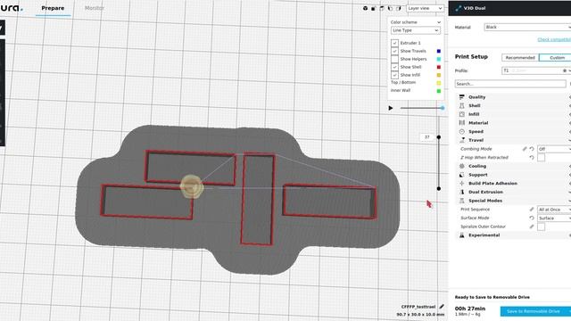Enable Z Hop When Retracted checkbox
The width and height of the screenshot is (571, 321).
pyautogui.click(x=542, y=158)
